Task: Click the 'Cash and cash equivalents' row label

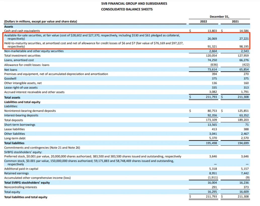Action: point(22,31)
